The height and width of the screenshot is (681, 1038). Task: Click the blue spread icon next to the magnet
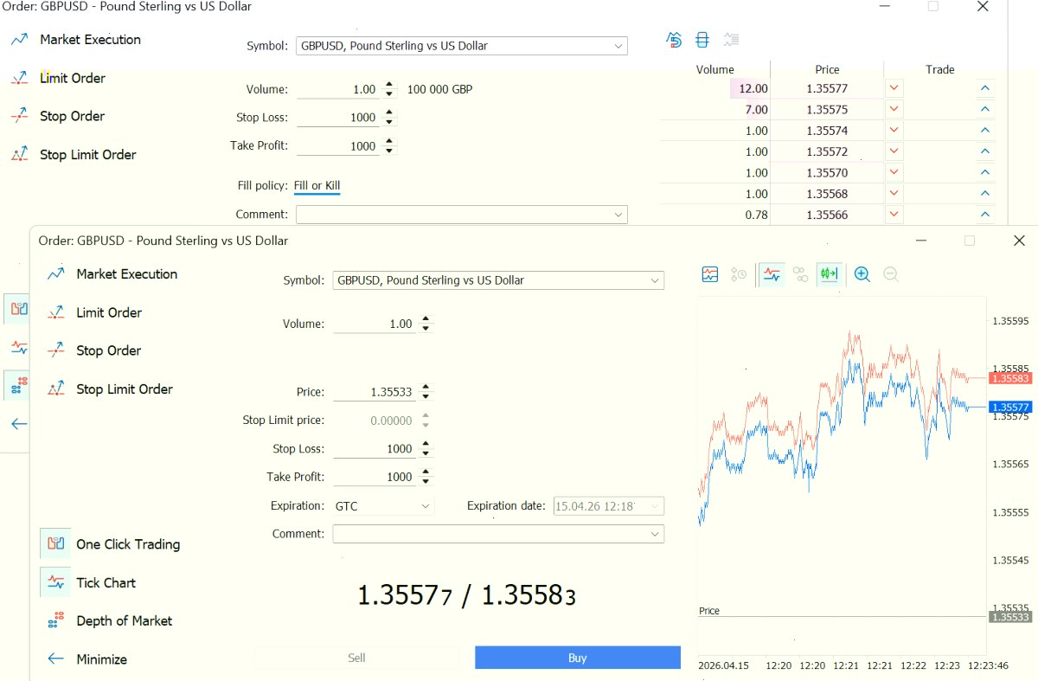click(x=702, y=40)
